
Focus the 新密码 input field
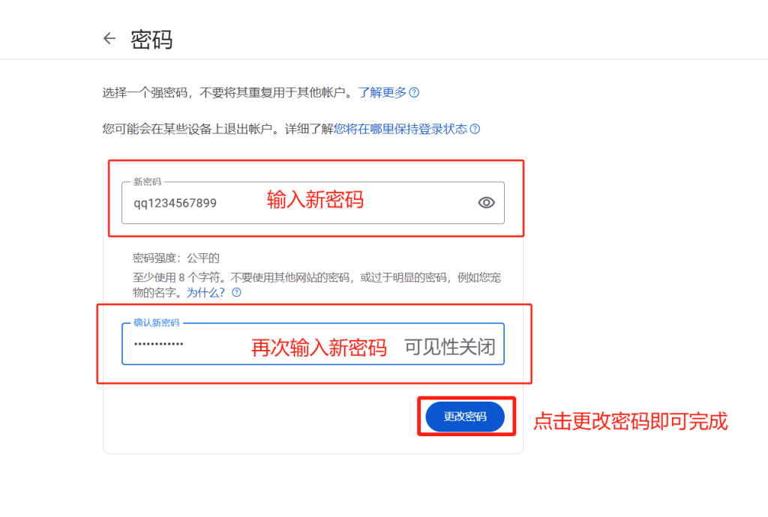point(313,203)
